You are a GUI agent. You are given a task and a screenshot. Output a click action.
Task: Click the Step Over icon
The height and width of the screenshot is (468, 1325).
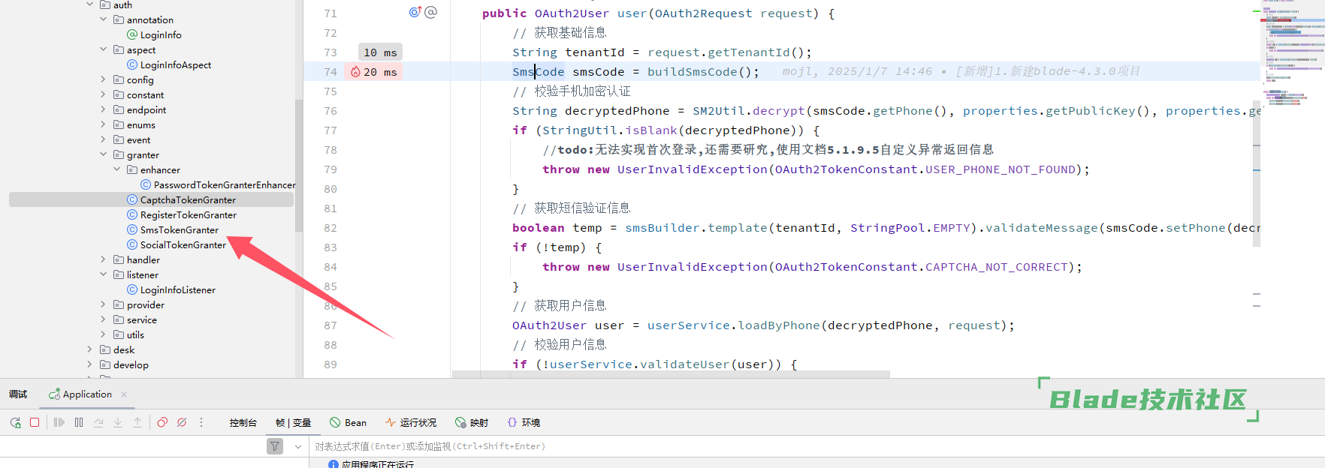tap(98, 423)
